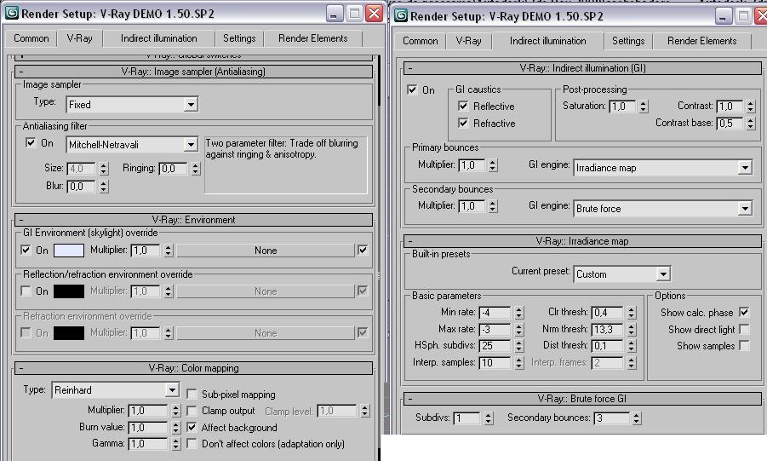Enable Don't affect colors checkbox
The image size is (767, 461).
192,444
